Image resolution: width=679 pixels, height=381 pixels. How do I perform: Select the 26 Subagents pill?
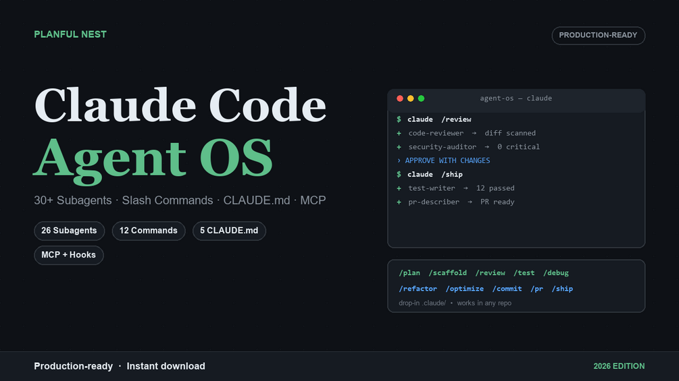70,231
